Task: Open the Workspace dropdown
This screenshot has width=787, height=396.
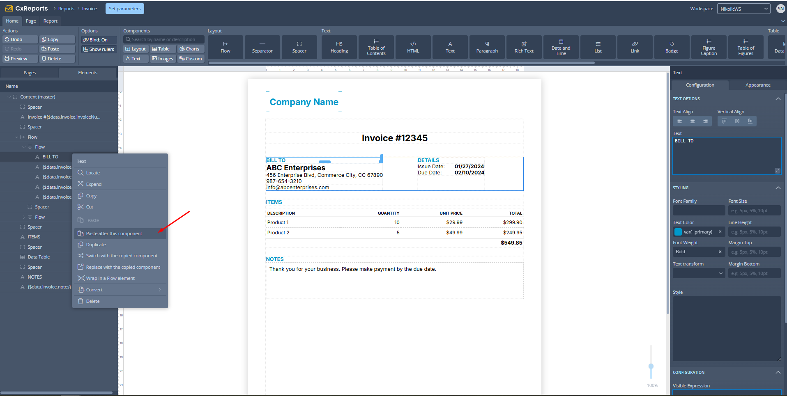Action: tap(743, 9)
